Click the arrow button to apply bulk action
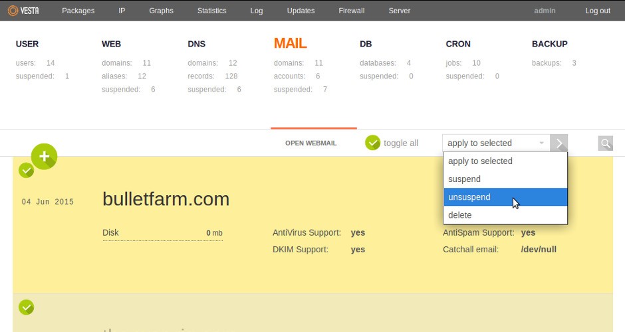The height and width of the screenshot is (332, 625). [559, 143]
